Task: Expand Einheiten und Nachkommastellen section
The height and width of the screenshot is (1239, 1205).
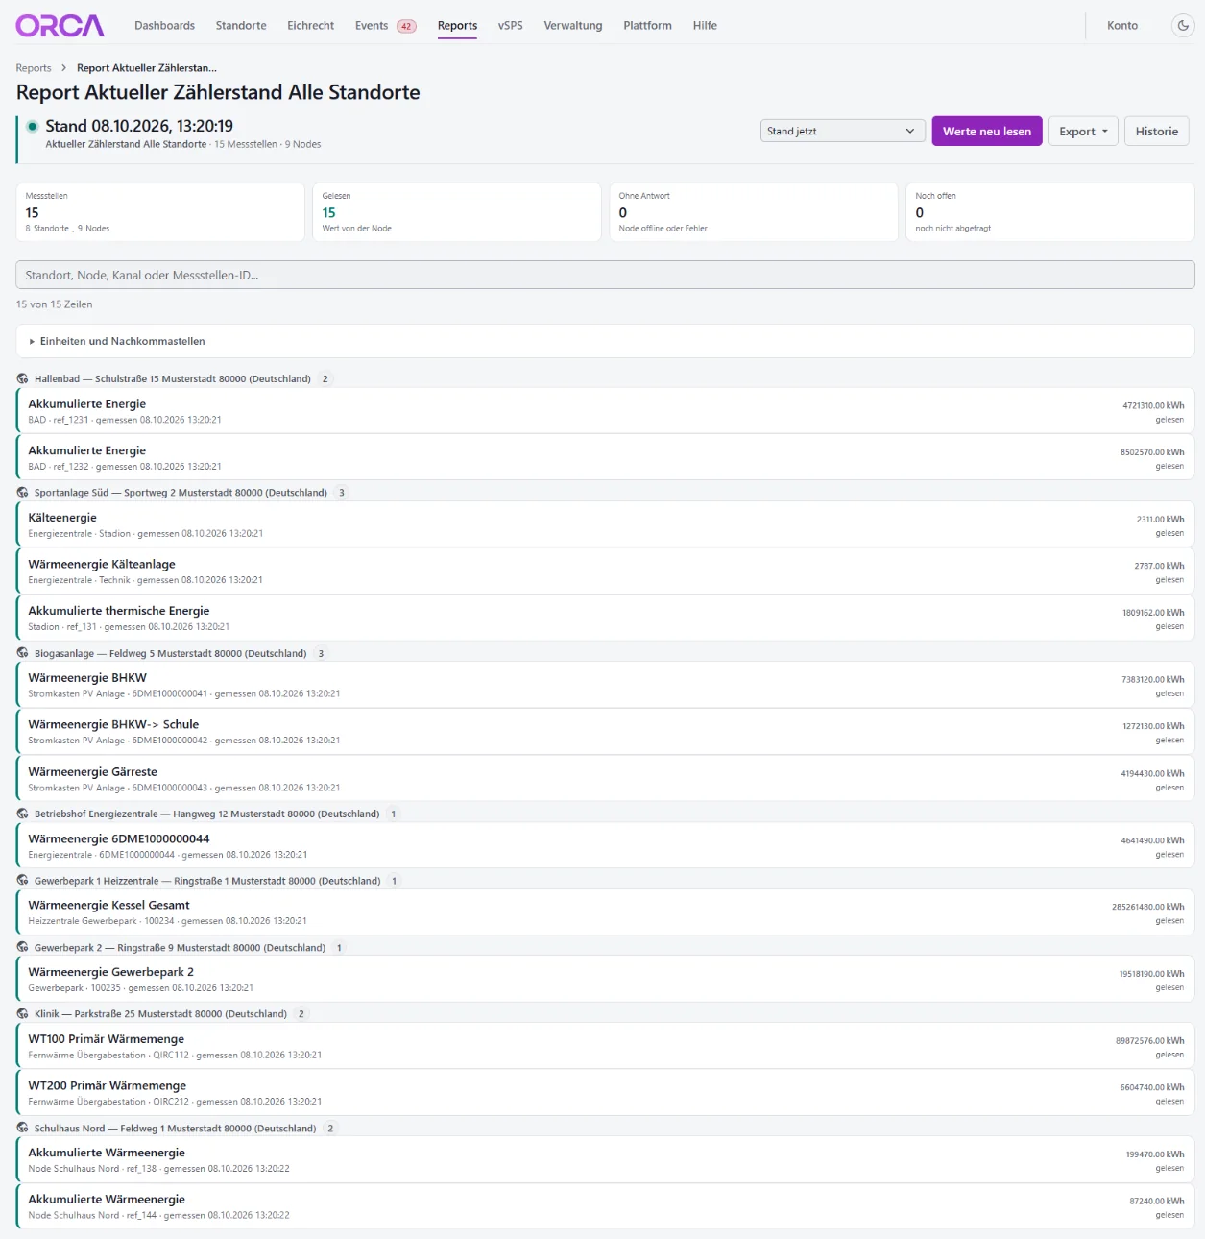Action: pyautogui.click(x=605, y=341)
